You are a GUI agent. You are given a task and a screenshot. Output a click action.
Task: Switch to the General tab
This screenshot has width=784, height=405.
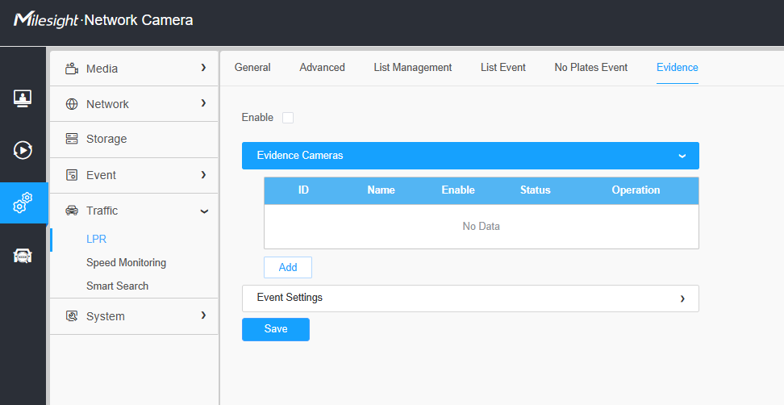pyautogui.click(x=252, y=68)
